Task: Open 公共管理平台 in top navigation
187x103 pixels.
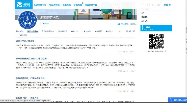Action: (40, 5)
